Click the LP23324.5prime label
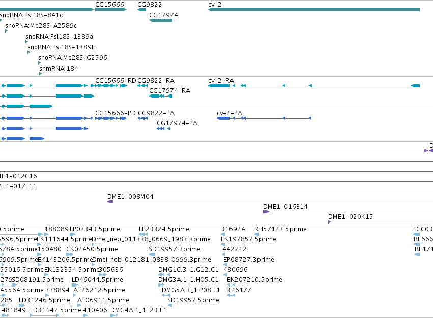 click(164, 229)
